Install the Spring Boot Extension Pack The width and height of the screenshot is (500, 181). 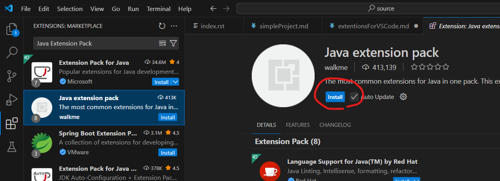168,153
